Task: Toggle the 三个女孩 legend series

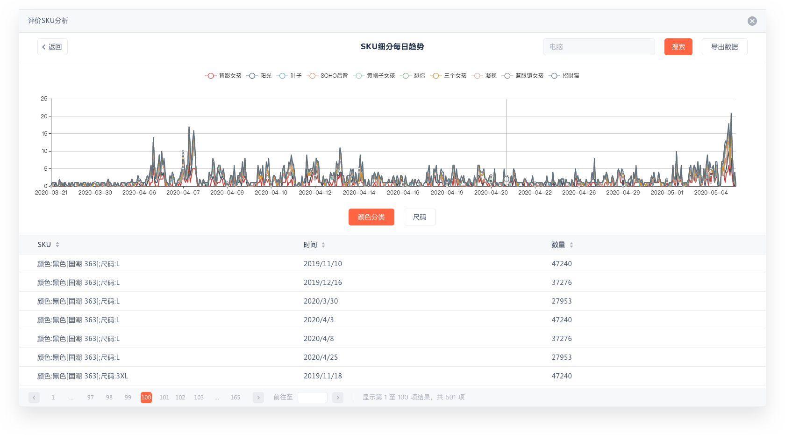Action: [449, 76]
